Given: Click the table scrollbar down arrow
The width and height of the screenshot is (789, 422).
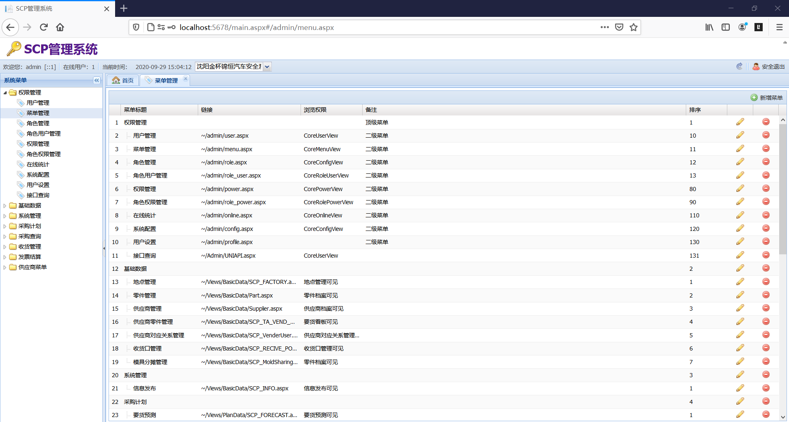Looking at the screenshot, I should coord(783,417).
